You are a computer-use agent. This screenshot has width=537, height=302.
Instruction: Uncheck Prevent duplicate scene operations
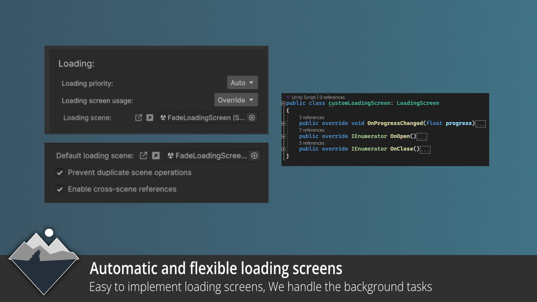(60, 173)
